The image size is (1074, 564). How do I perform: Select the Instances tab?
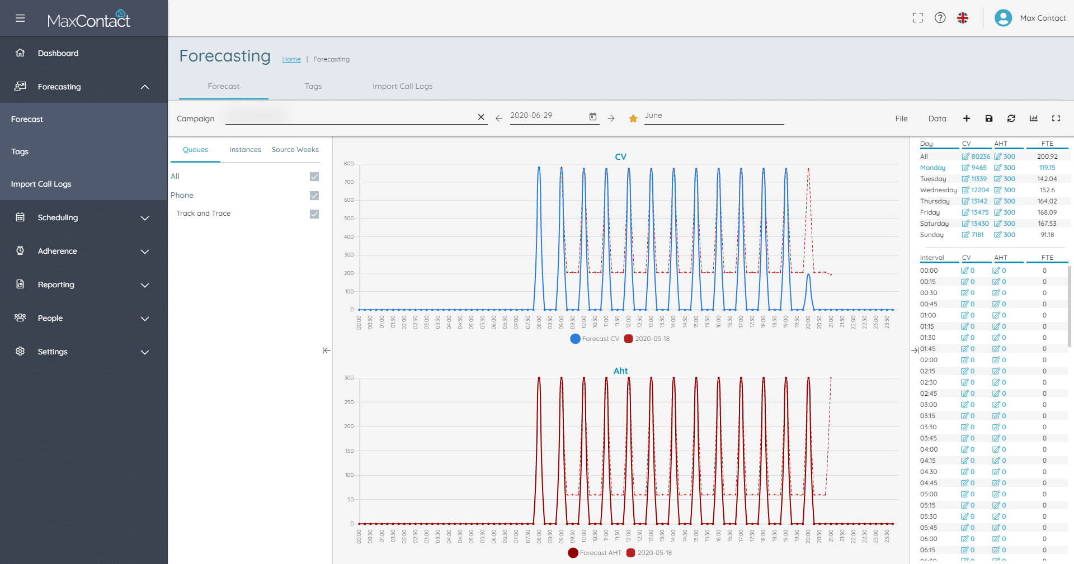point(245,150)
